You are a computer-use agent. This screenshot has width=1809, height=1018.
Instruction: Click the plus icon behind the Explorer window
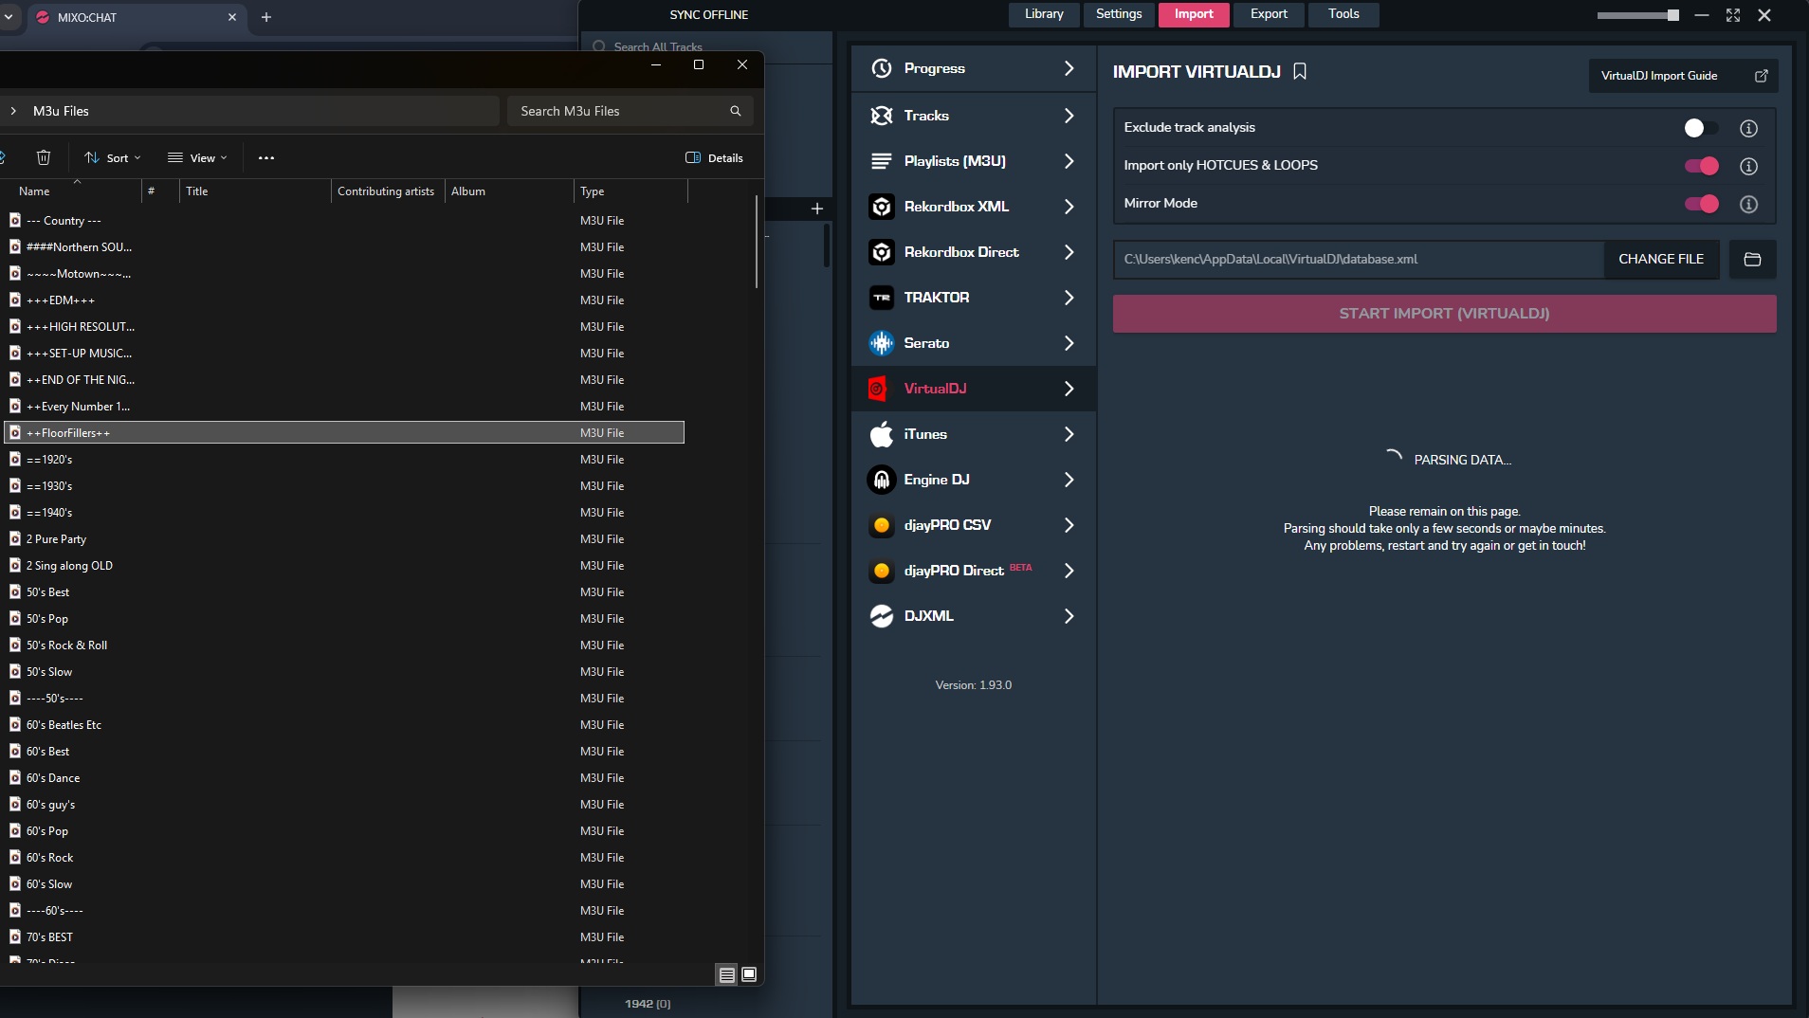click(x=817, y=209)
